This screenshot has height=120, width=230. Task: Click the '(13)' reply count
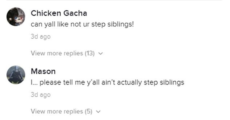coord(89,53)
